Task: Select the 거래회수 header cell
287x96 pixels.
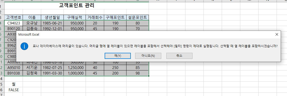Action: click(x=95, y=17)
